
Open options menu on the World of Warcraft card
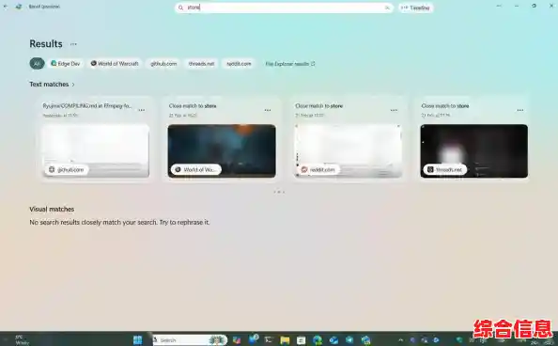click(x=268, y=110)
